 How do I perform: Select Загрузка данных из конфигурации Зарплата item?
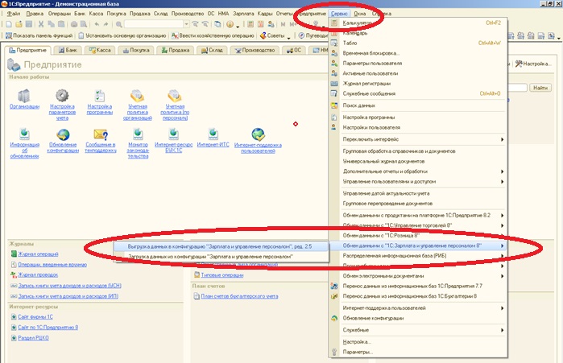click(221, 257)
